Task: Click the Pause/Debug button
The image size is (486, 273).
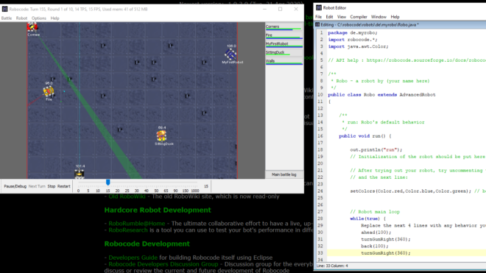Action: point(15,186)
